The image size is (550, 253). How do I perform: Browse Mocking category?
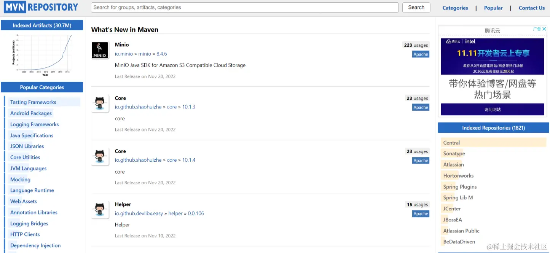point(20,179)
